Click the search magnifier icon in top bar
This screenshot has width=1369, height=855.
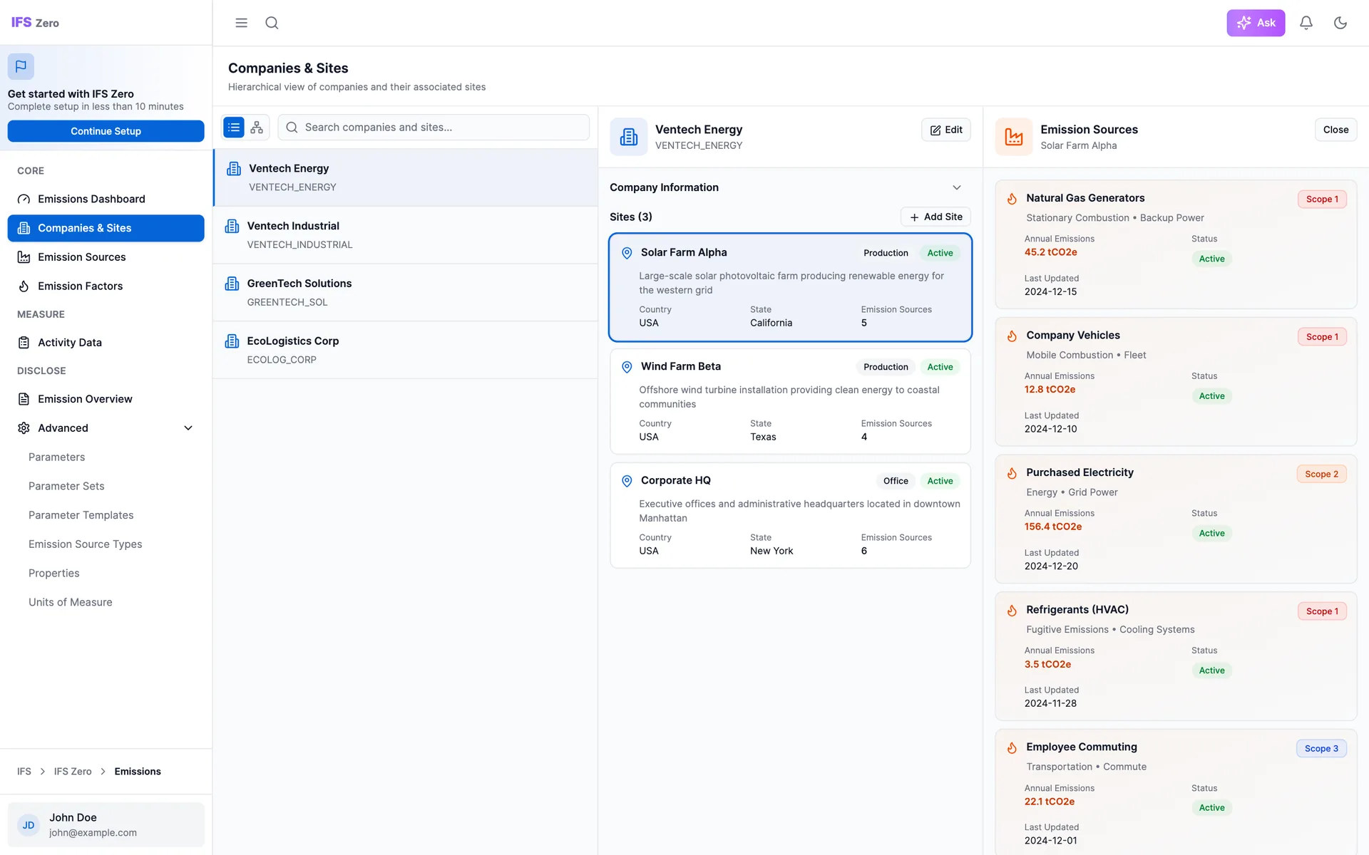[x=272, y=23]
